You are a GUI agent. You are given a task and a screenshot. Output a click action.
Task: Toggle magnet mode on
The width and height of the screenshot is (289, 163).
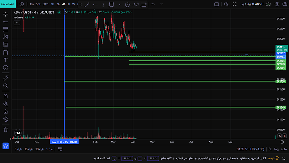tap(5, 96)
